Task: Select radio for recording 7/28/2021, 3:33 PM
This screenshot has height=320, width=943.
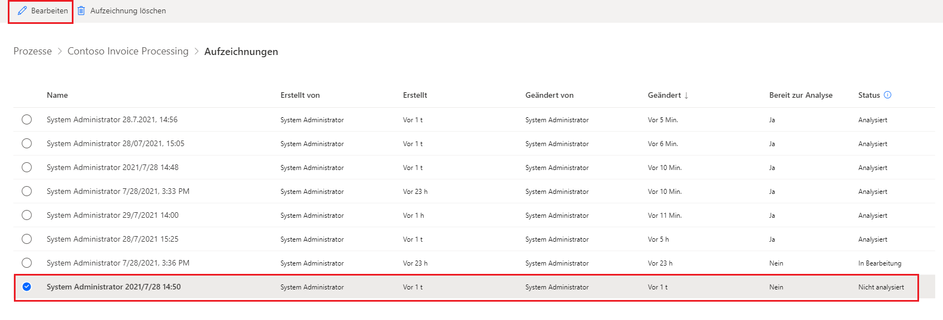Action: tap(27, 191)
